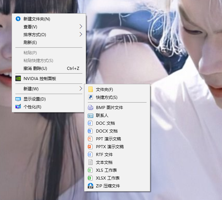222x200 pixels.
Task: Click the NVIDIA 控制面板 logo icon
Action: tap(18, 78)
